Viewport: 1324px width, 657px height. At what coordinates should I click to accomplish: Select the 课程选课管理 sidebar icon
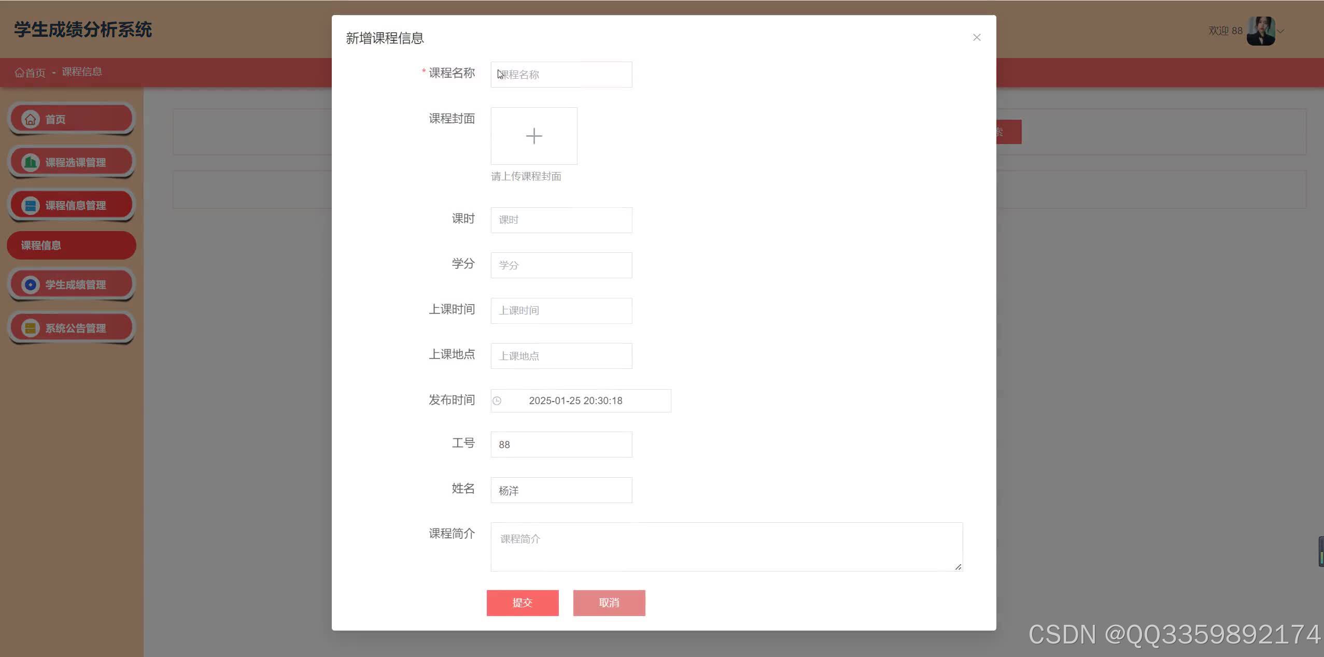click(x=30, y=162)
